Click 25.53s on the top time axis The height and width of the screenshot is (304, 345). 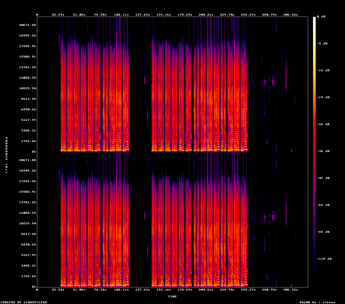(58, 15)
